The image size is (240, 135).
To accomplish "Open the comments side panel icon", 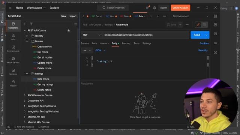I will (x=215, y=34).
